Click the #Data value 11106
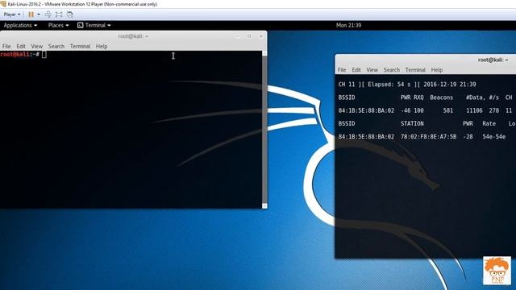Viewport: 516px width, 290px height. tap(474, 111)
